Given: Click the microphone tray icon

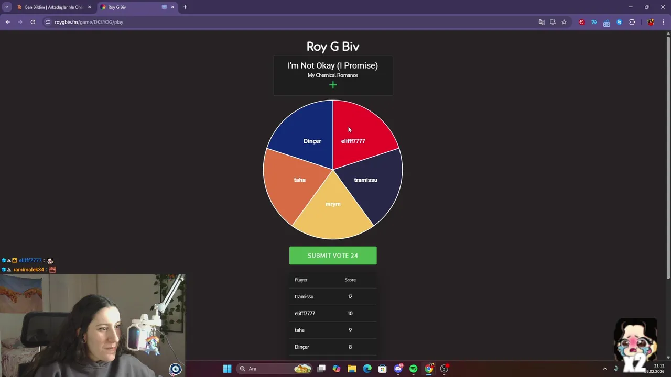Looking at the screenshot, I should pos(616,369).
